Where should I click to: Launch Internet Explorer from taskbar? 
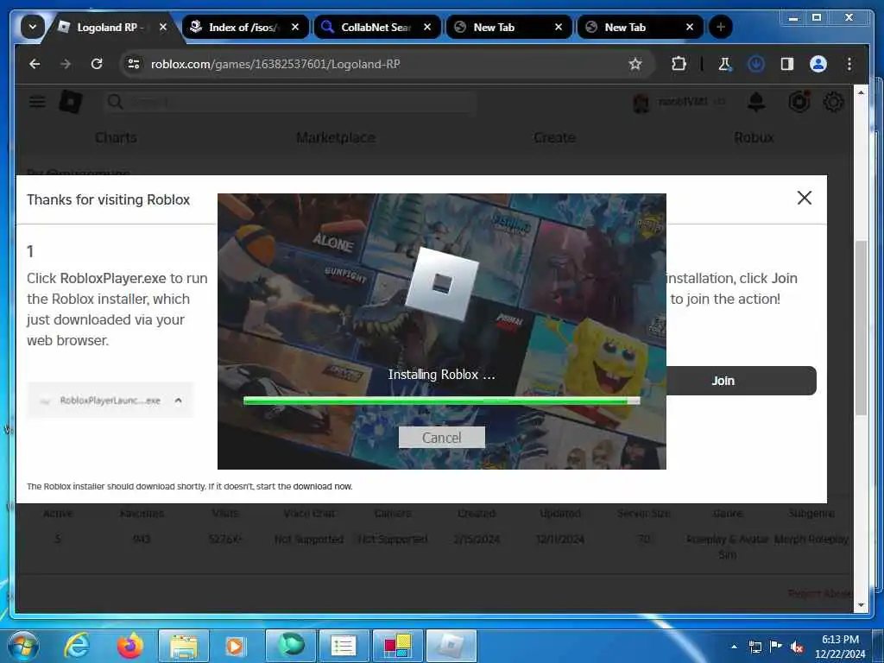coord(77,646)
